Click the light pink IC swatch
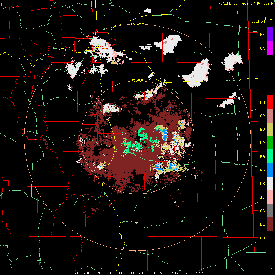This screenshot has height=275, width=275. click(270, 197)
